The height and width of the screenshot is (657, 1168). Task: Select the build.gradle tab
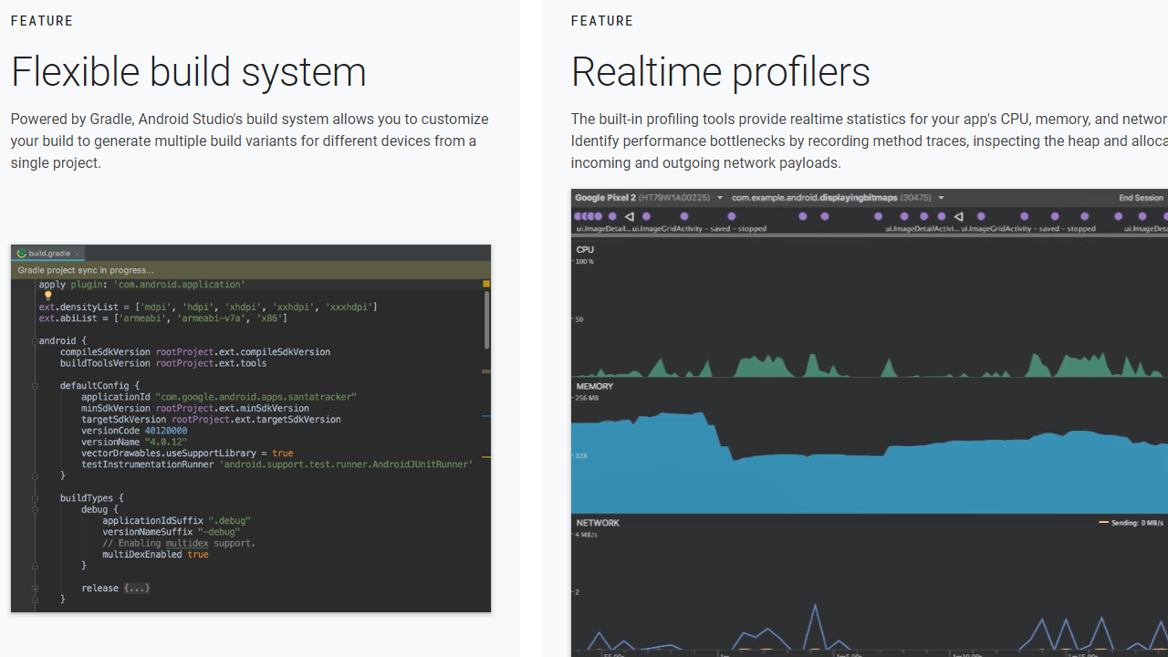point(49,253)
